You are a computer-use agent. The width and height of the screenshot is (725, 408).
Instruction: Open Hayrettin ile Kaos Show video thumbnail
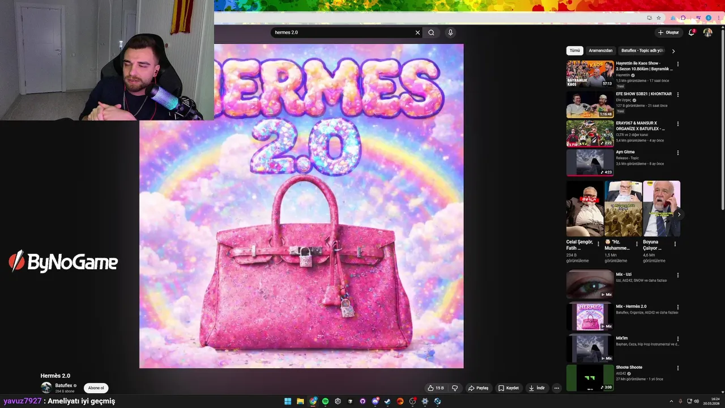click(x=590, y=74)
